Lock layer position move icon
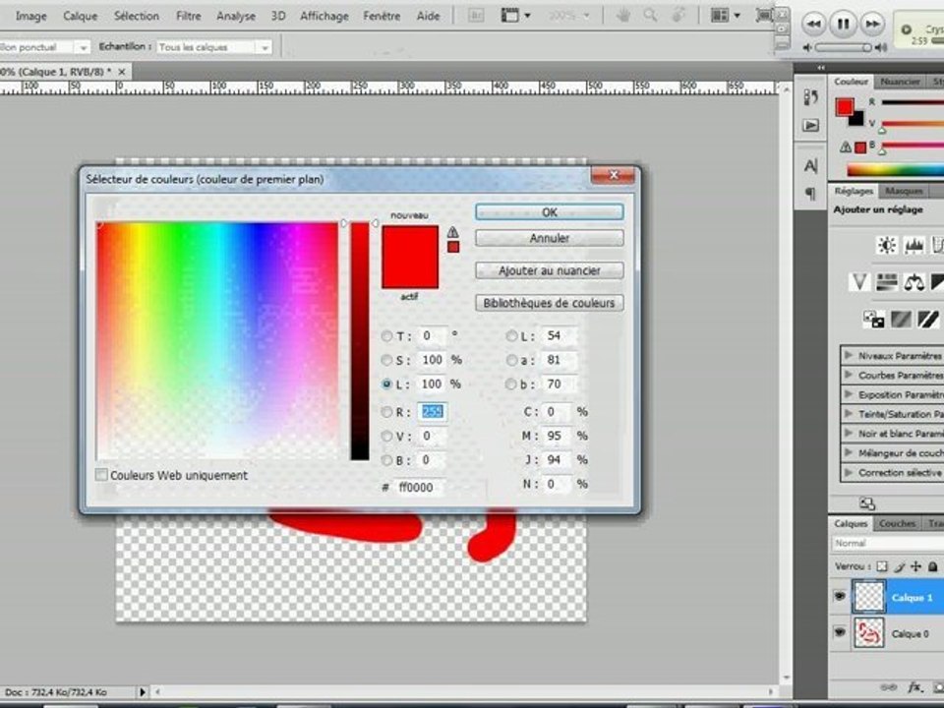 (915, 566)
